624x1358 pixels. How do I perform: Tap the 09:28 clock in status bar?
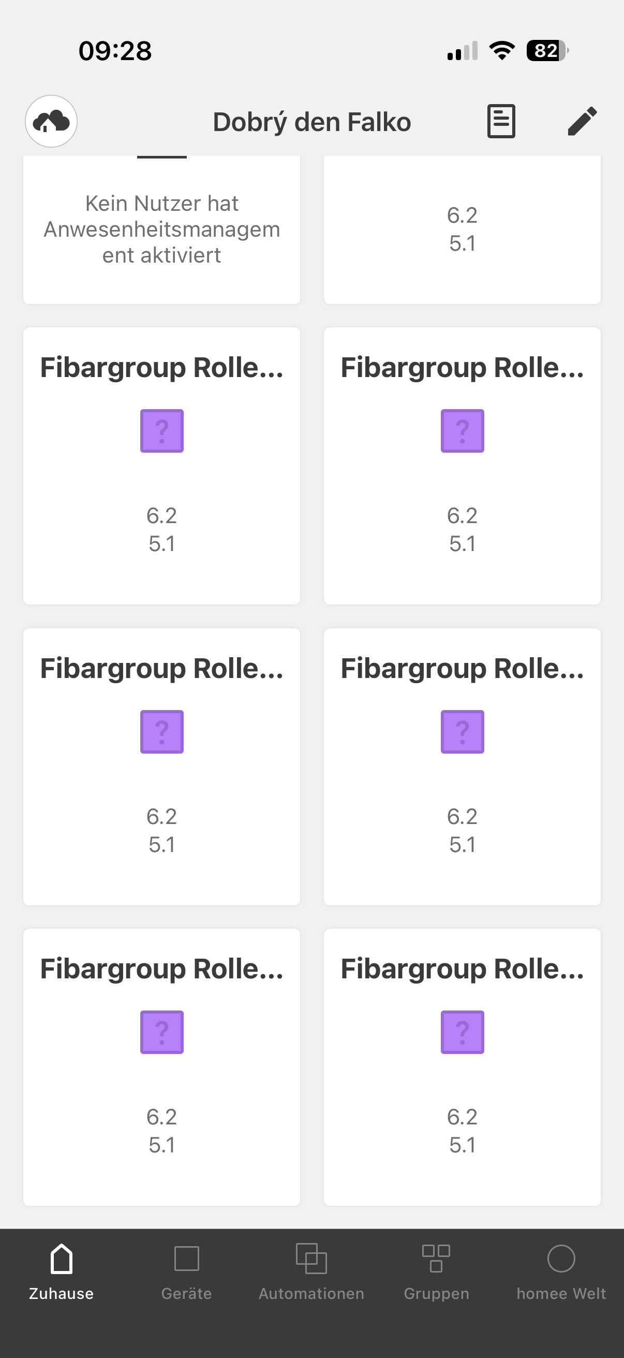coord(115,51)
